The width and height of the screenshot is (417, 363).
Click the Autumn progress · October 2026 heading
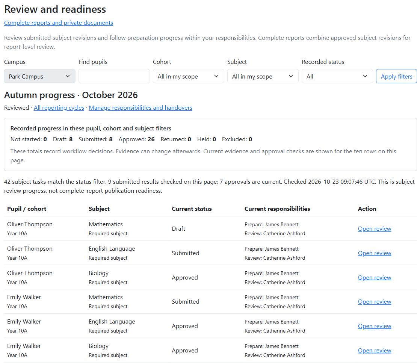(71, 95)
